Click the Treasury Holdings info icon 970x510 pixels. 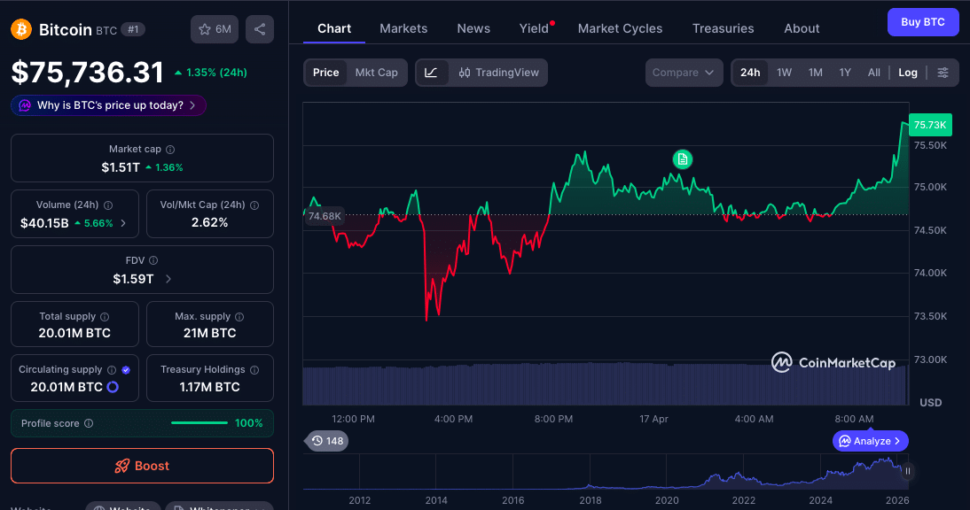tap(254, 370)
